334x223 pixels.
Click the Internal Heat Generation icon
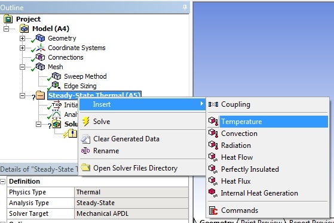point(213,193)
